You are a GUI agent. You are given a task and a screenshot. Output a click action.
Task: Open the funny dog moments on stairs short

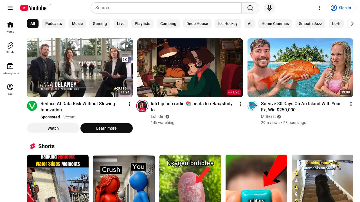[322, 178]
